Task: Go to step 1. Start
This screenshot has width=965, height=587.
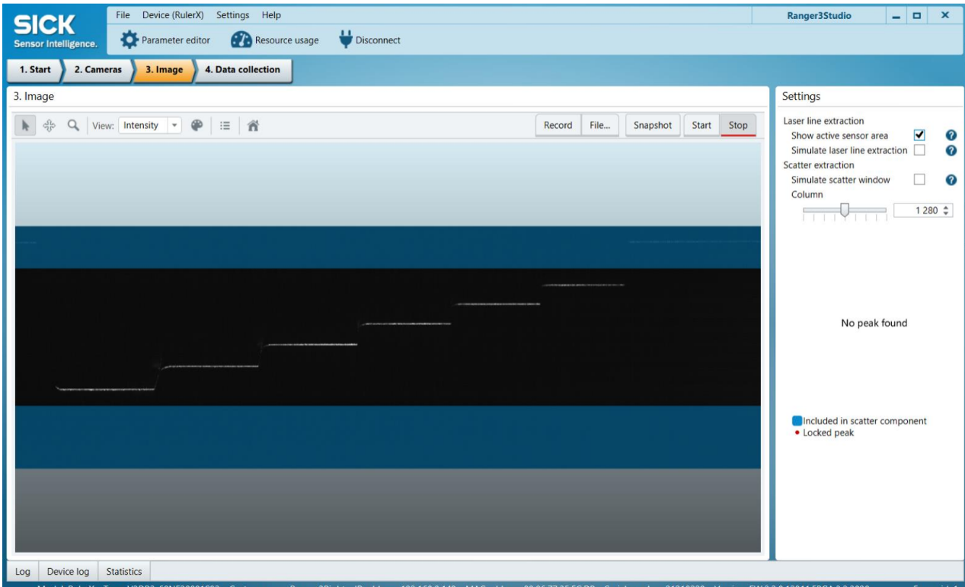Action: [x=34, y=69]
